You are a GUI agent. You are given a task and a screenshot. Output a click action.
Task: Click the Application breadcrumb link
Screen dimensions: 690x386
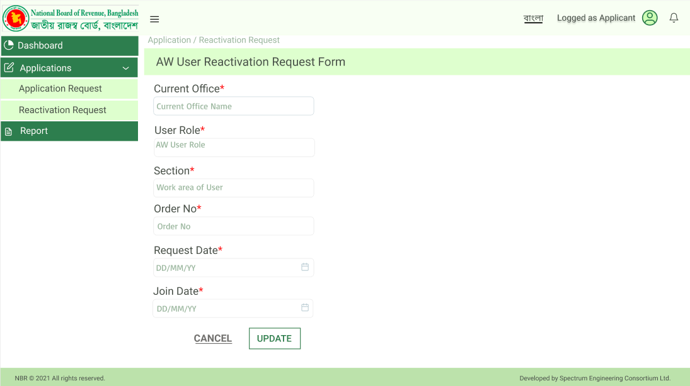(x=170, y=40)
